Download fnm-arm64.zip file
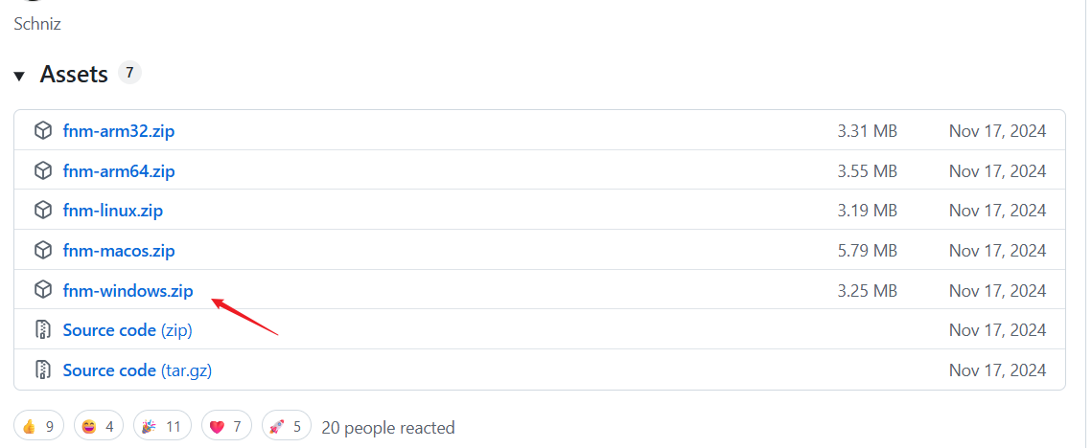 pos(118,171)
